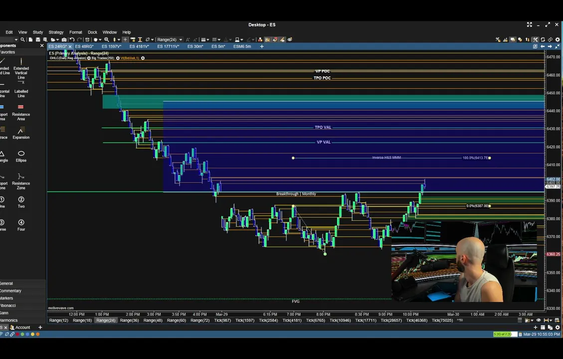Toggle the crosshair cursor tool
Screen dimensions: 563x359
(x=125, y=39)
